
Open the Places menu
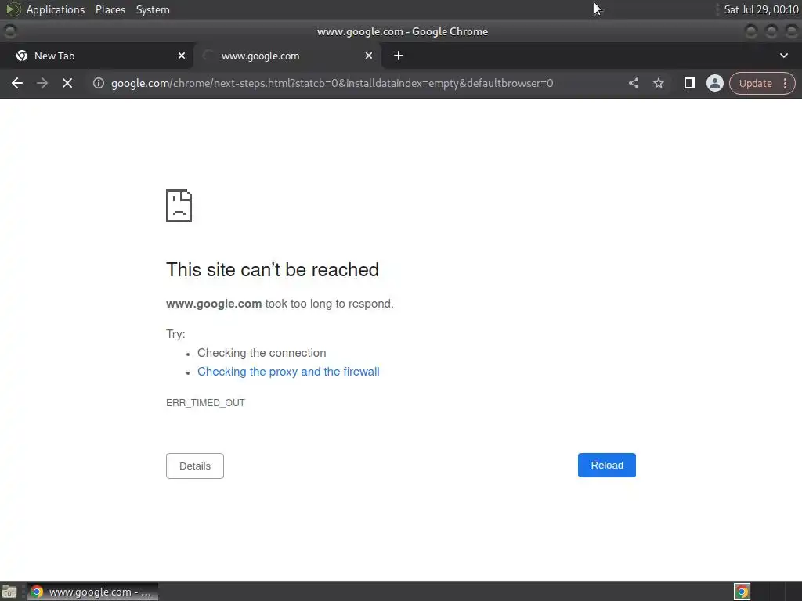point(110,9)
